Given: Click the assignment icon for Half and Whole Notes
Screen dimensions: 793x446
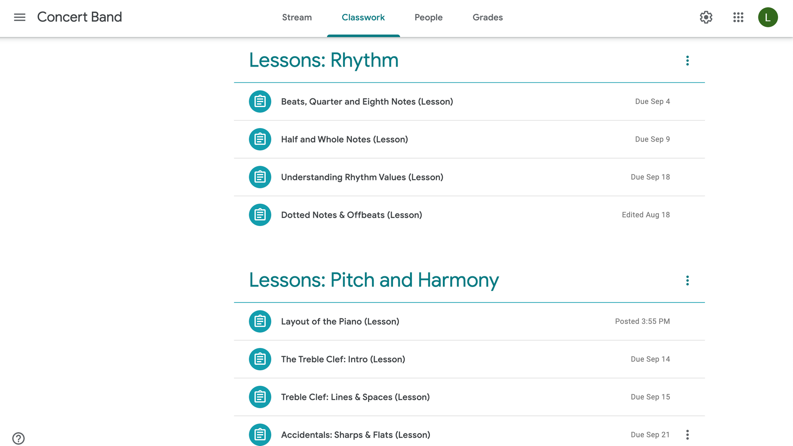Looking at the screenshot, I should pos(260,139).
